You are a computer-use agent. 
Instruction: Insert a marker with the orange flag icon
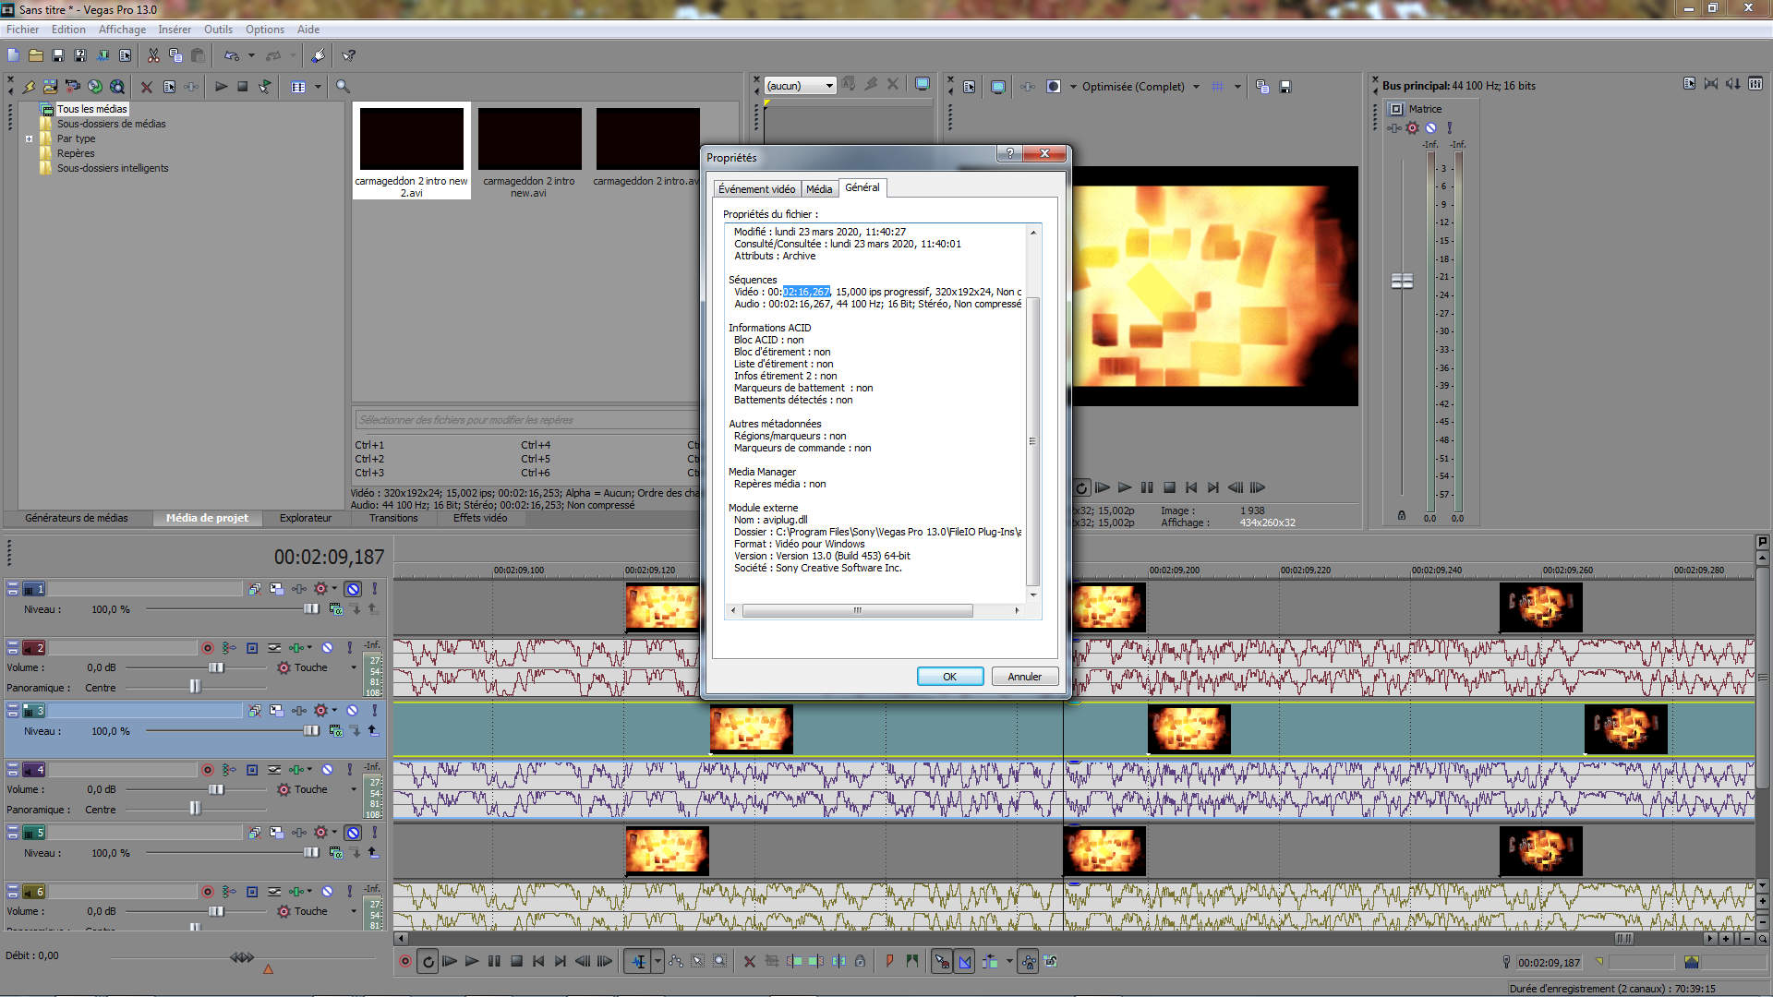click(888, 961)
